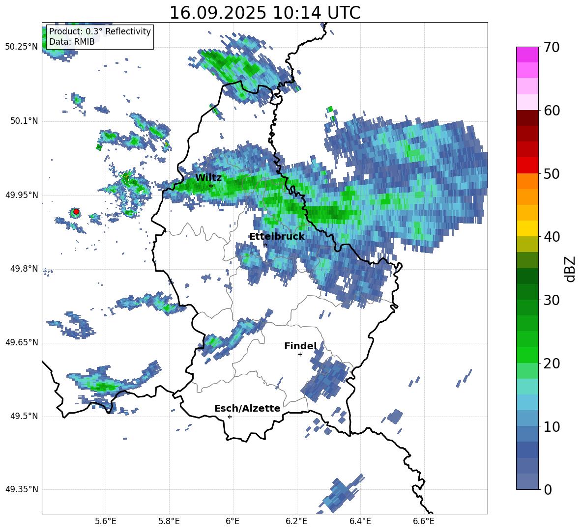Viewport: 582px width, 531px height.
Task: Click the 49.5°N latitude label
Action: pyautogui.click(x=24, y=416)
